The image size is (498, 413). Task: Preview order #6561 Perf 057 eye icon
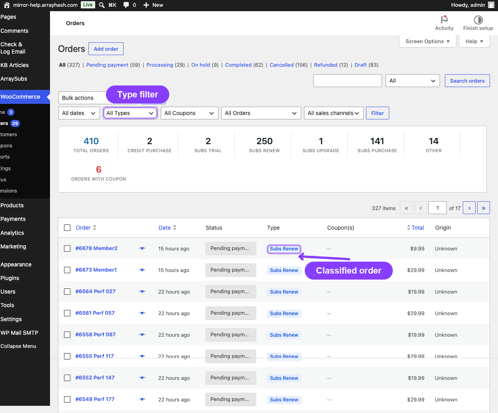click(142, 313)
